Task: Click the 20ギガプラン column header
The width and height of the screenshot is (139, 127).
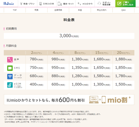Action: coord(124,53)
